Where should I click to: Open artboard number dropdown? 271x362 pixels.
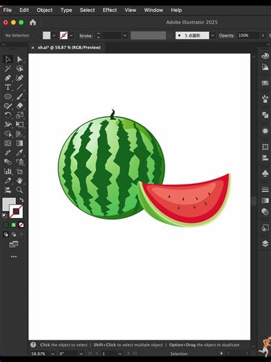120,354
